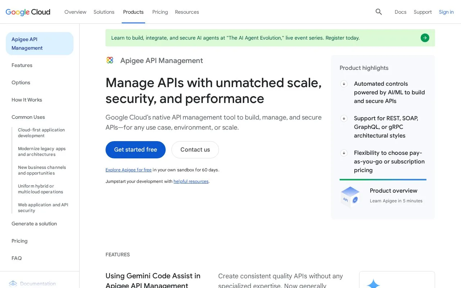
Task: Click the Contact us button
Action: coord(195,150)
